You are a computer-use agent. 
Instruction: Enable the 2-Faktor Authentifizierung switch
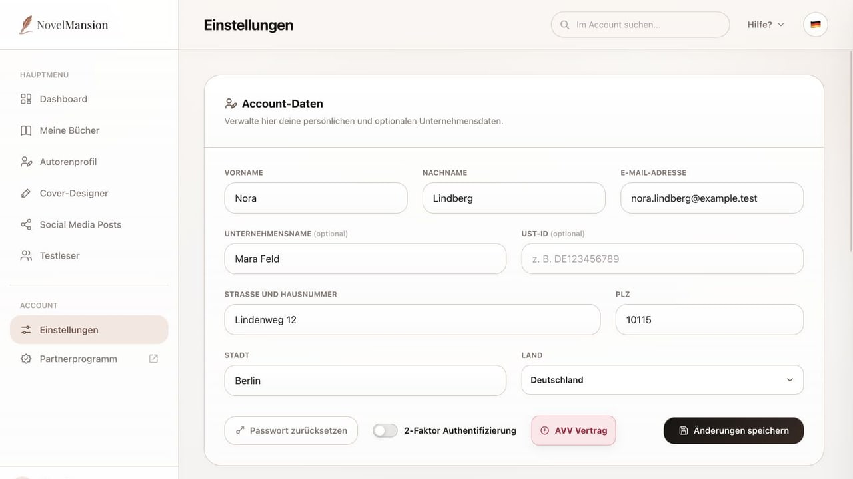385,430
